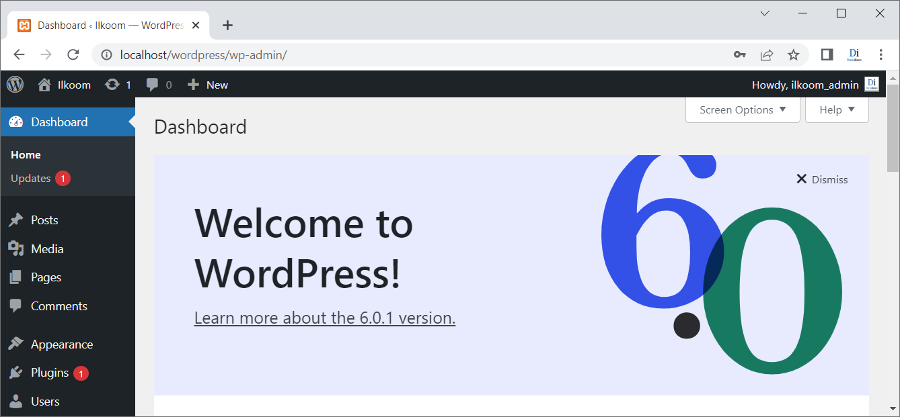This screenshot has width=900, height=417.
Task: Open a new browser tab
Action: [227, 26]
